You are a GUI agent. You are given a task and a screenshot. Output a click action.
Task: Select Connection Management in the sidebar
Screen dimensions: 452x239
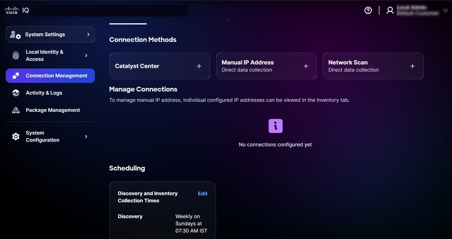50,76
